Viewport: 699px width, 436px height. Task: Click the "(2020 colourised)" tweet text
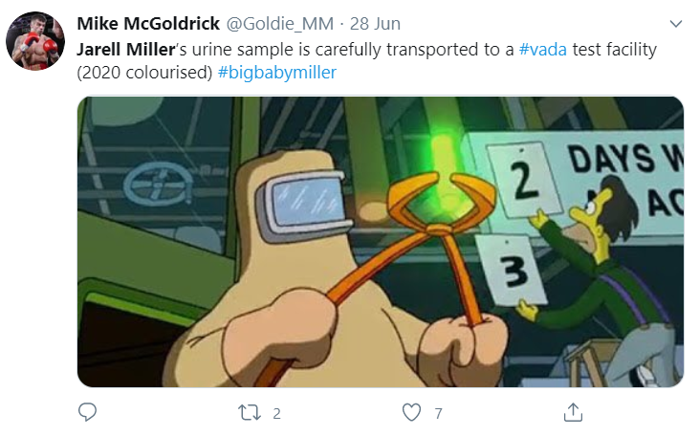[144, 73]
